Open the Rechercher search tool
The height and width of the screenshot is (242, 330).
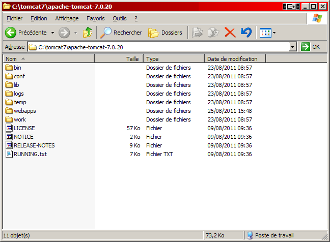(x=121, y=33)
